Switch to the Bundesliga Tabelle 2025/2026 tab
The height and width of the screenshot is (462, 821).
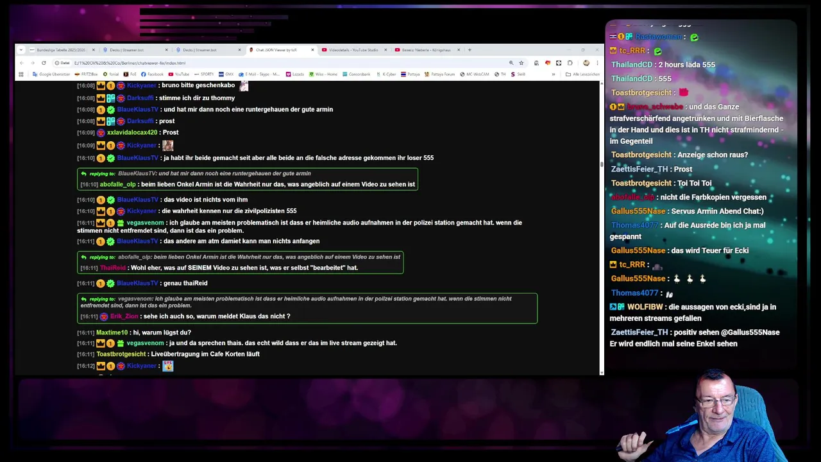[61, 50]
